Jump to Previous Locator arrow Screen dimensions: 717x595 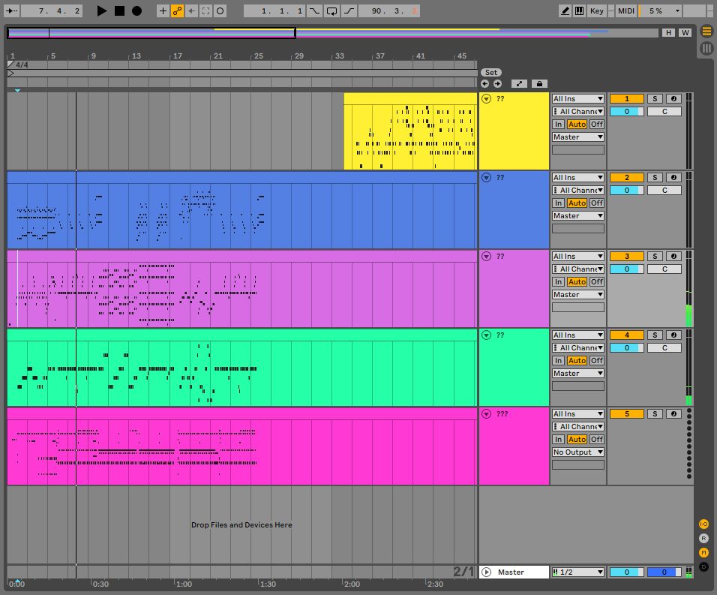pos(484,84)
